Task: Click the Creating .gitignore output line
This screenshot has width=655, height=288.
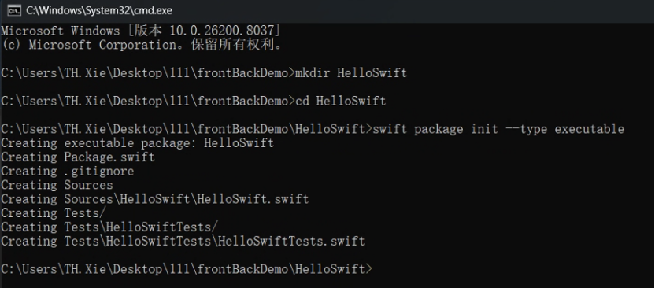Action: click(x=68, y=171)
